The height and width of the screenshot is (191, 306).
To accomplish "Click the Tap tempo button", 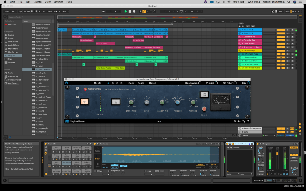I will [20, 11].
